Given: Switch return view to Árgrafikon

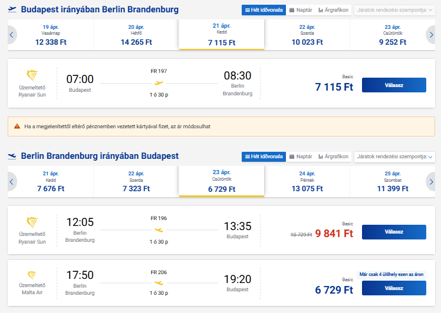Looking at the screenshot, I should pyautogui.click(x=334, y=156).
